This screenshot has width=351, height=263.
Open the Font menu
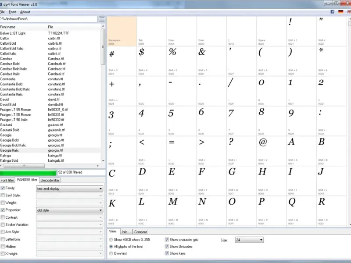(x=12, y=12)
